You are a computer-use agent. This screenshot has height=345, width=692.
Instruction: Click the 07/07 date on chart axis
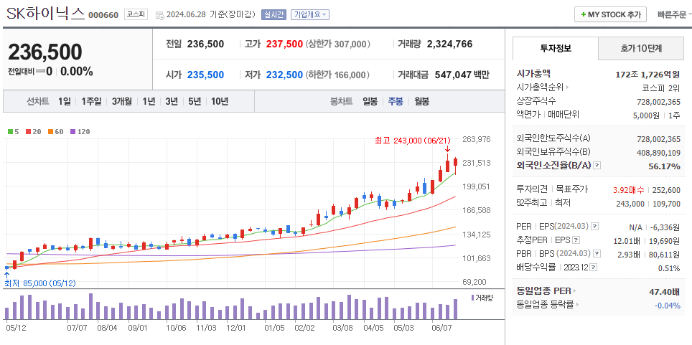78,329
